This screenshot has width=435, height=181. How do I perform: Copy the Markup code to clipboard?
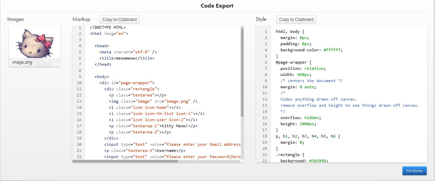[120, 20]
